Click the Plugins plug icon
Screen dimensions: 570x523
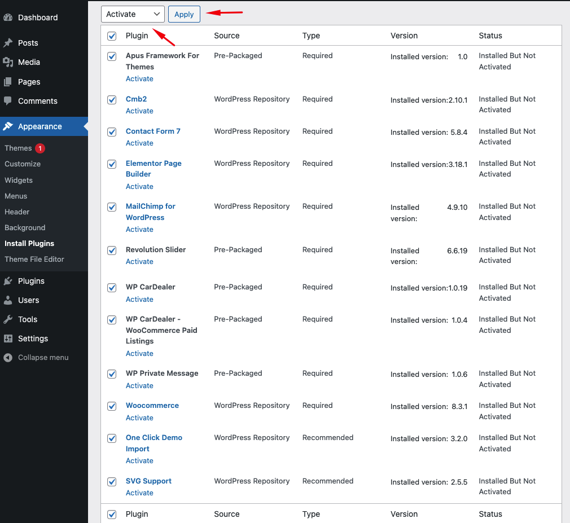coord(8,281)
